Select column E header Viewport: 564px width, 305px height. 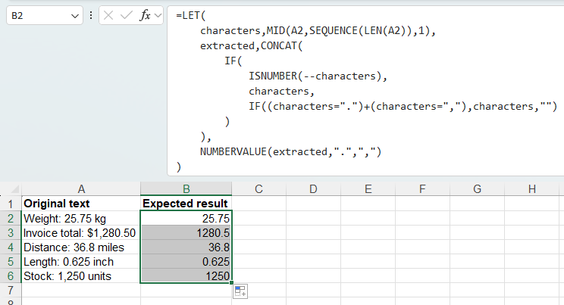tap(368, 189)
